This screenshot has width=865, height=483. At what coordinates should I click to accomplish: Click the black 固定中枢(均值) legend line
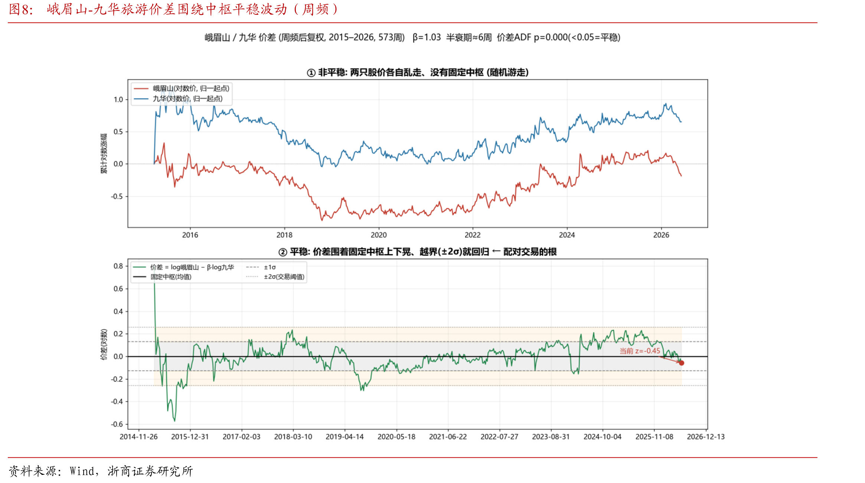(139, 277)
